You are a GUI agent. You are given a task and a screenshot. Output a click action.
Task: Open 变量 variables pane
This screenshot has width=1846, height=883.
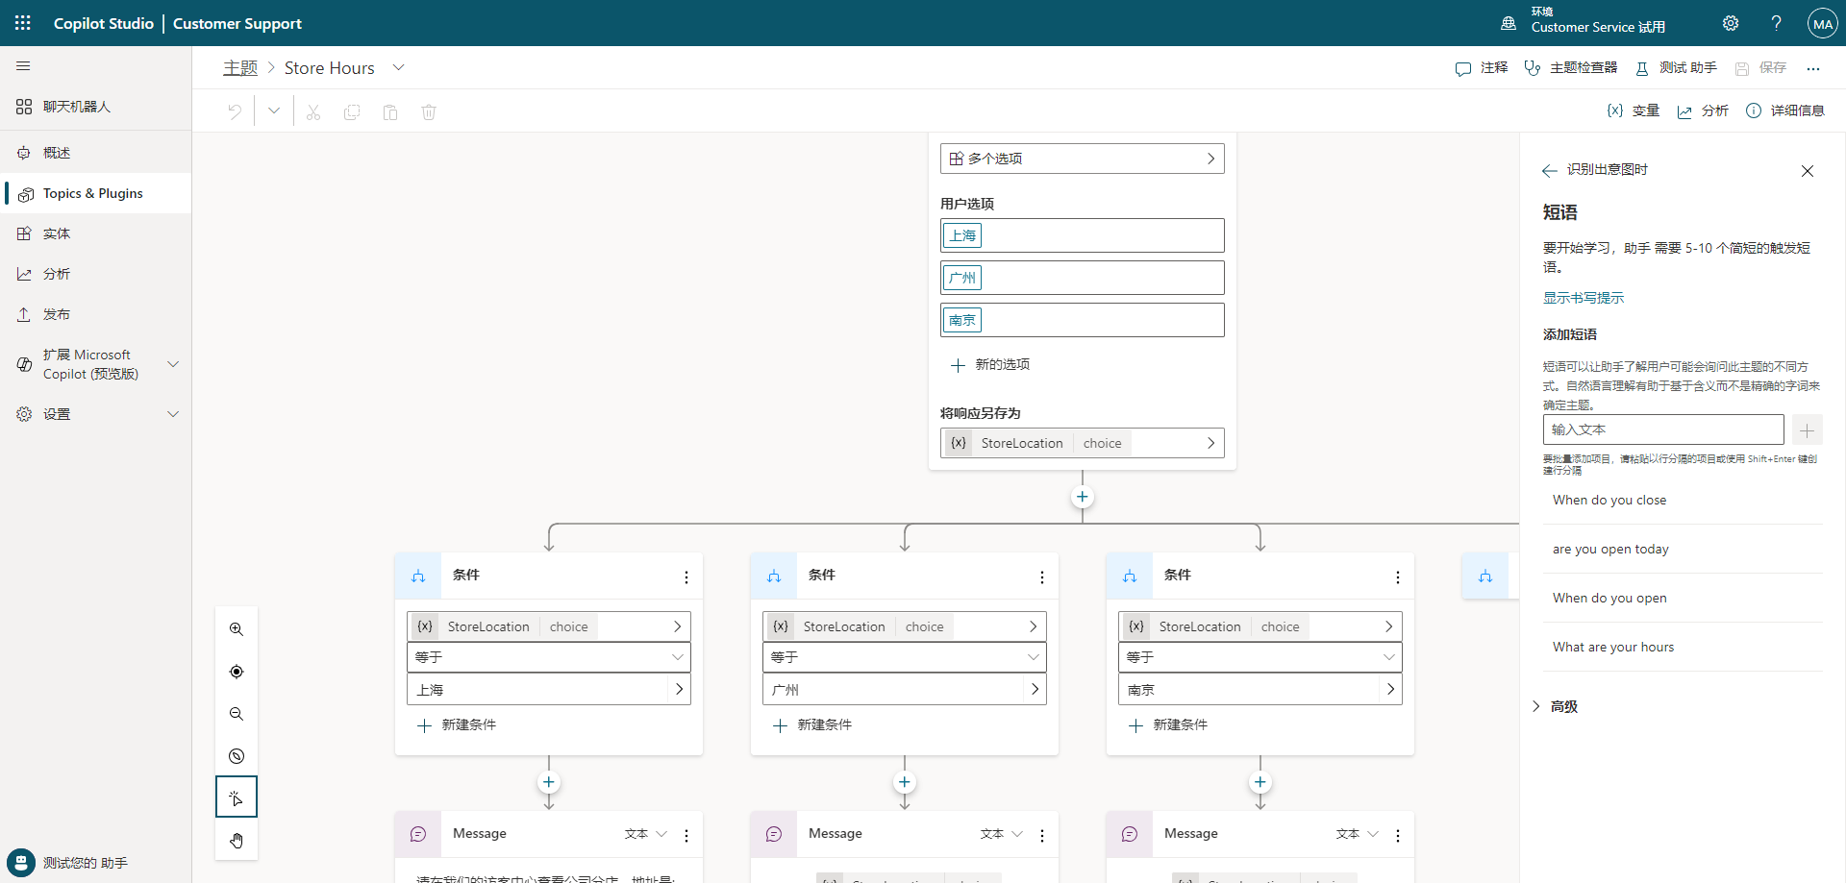[1634, 111]
